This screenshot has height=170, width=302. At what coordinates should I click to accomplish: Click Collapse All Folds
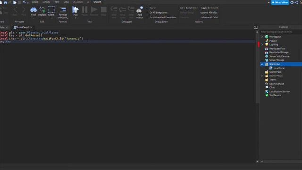(x=209, y=17)
